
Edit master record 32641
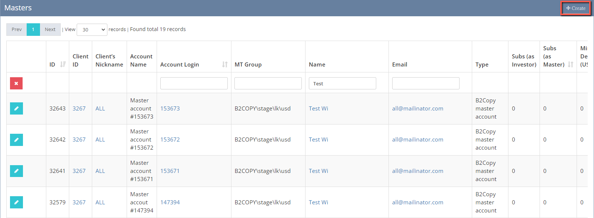[16, 171]
